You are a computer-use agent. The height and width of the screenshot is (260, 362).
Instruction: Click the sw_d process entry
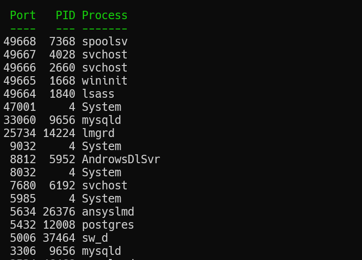pos(95,238)
